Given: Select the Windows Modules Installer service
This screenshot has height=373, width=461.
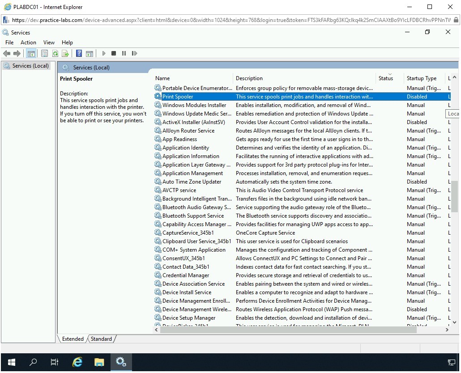Looking at the screenshot, I should pos(194,105).
